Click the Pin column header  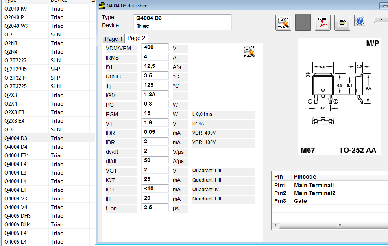[x=282, y=177]
